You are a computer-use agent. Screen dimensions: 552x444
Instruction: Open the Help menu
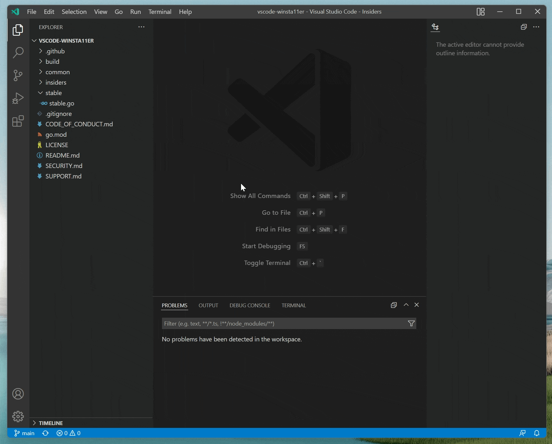pyautogui.click(x=185, y=12)
